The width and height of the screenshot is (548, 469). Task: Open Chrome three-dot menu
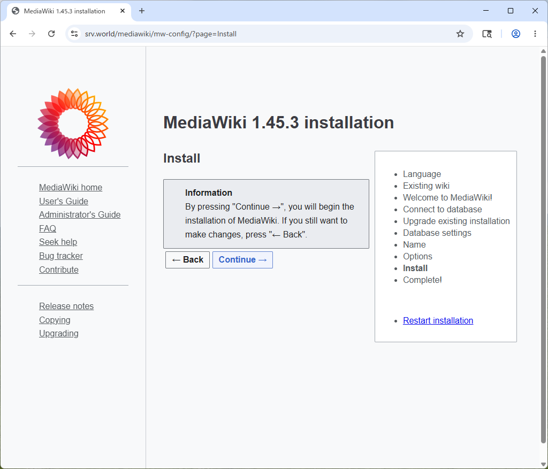pyautogui.click(x=535, y=34)
